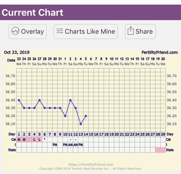
Task: Select the AM intercourse marker on day 11
Action: [x=70, y=145]
